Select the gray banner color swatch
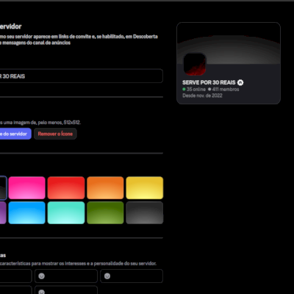 tap(145, 212)
